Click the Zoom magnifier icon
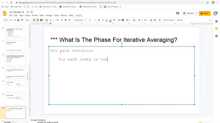 point(27,20)
